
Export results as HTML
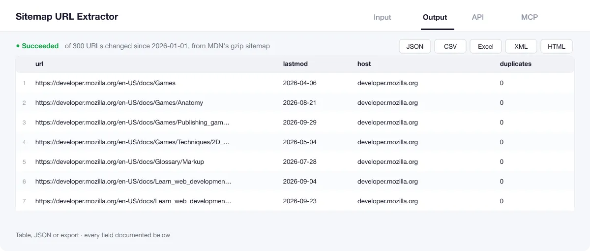557,46
